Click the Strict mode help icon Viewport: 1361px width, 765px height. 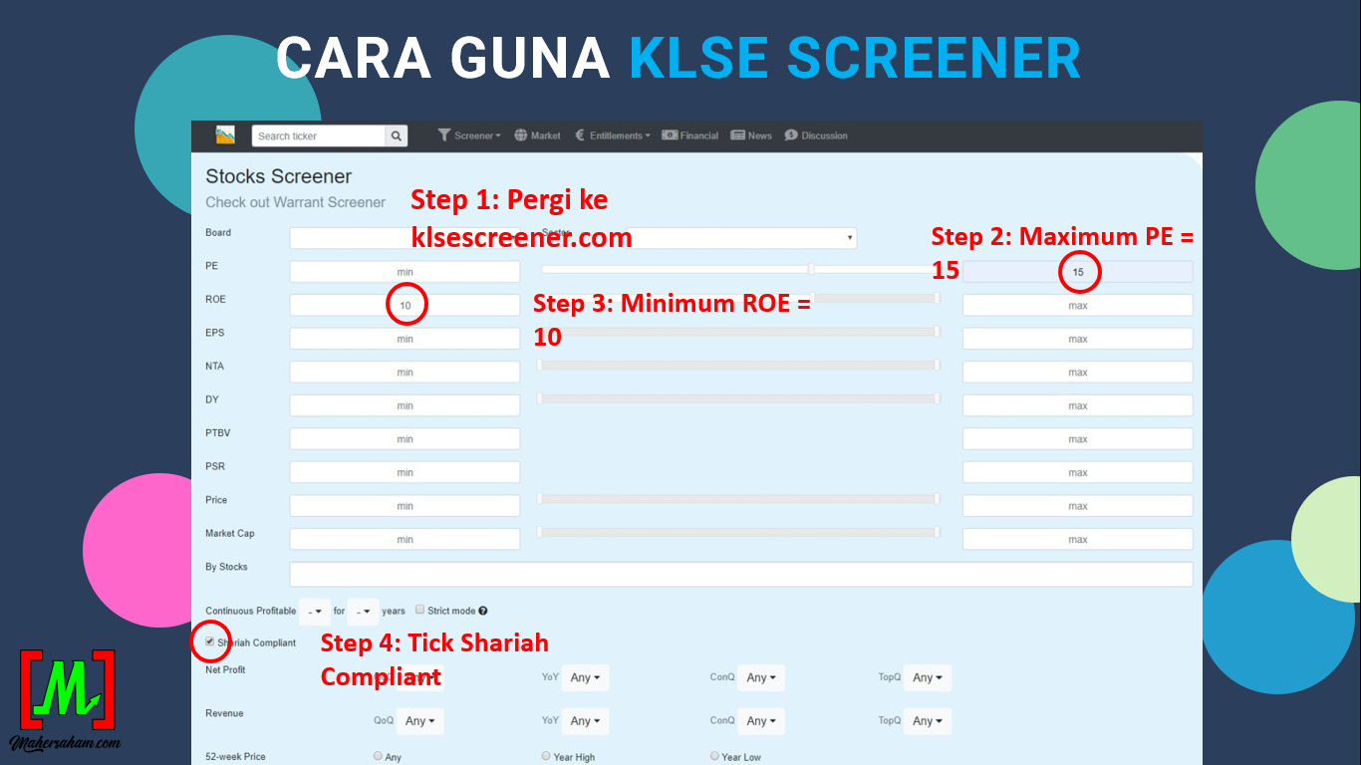coord(483,611)
